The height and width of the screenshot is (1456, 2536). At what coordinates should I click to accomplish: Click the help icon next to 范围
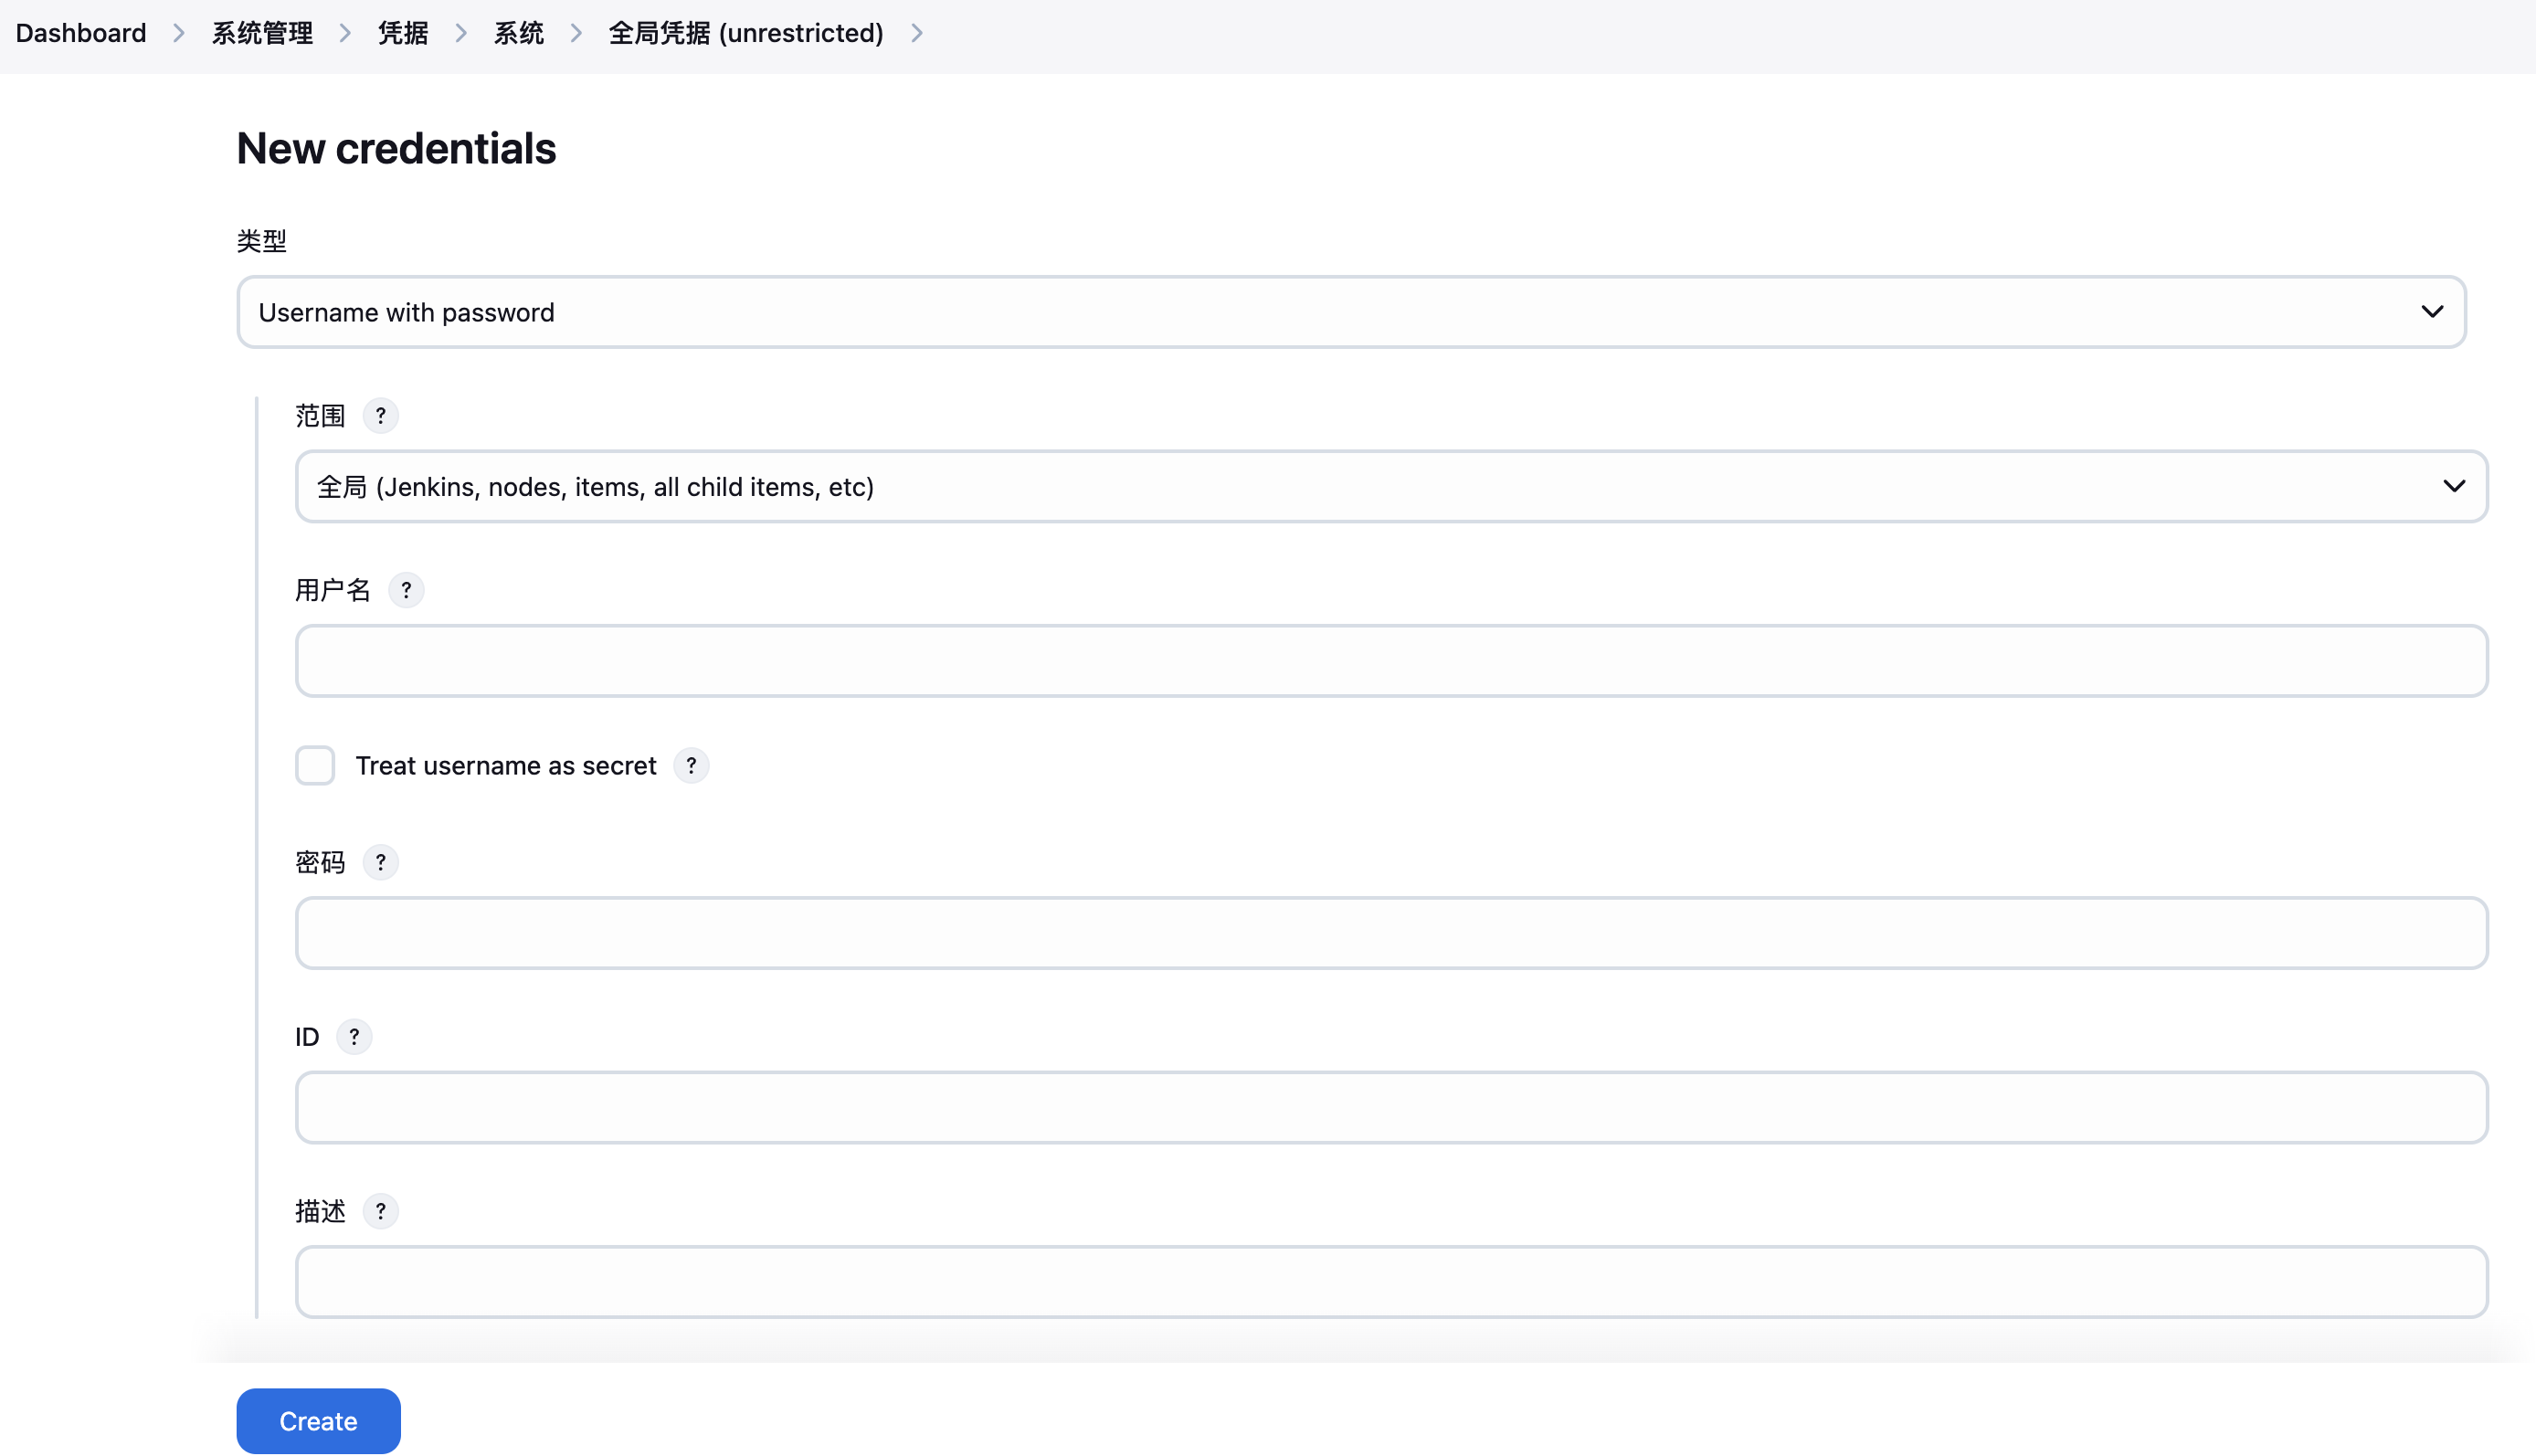pyautogui.click(x=381, y=415)
